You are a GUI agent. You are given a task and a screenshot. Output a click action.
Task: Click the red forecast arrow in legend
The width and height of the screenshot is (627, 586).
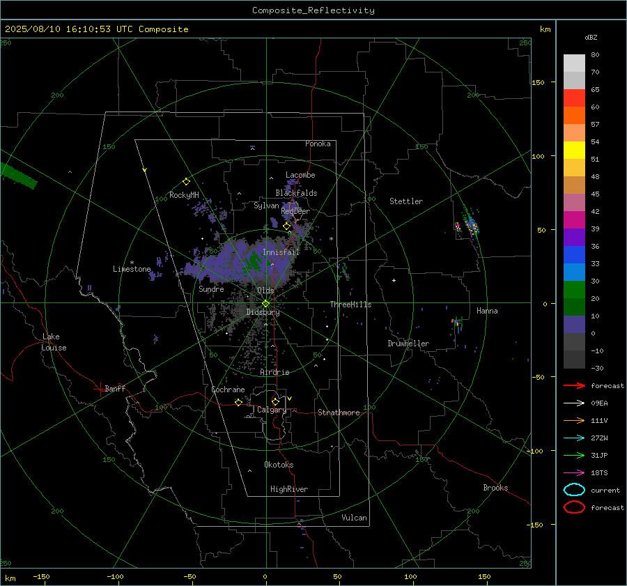[574, 385]
